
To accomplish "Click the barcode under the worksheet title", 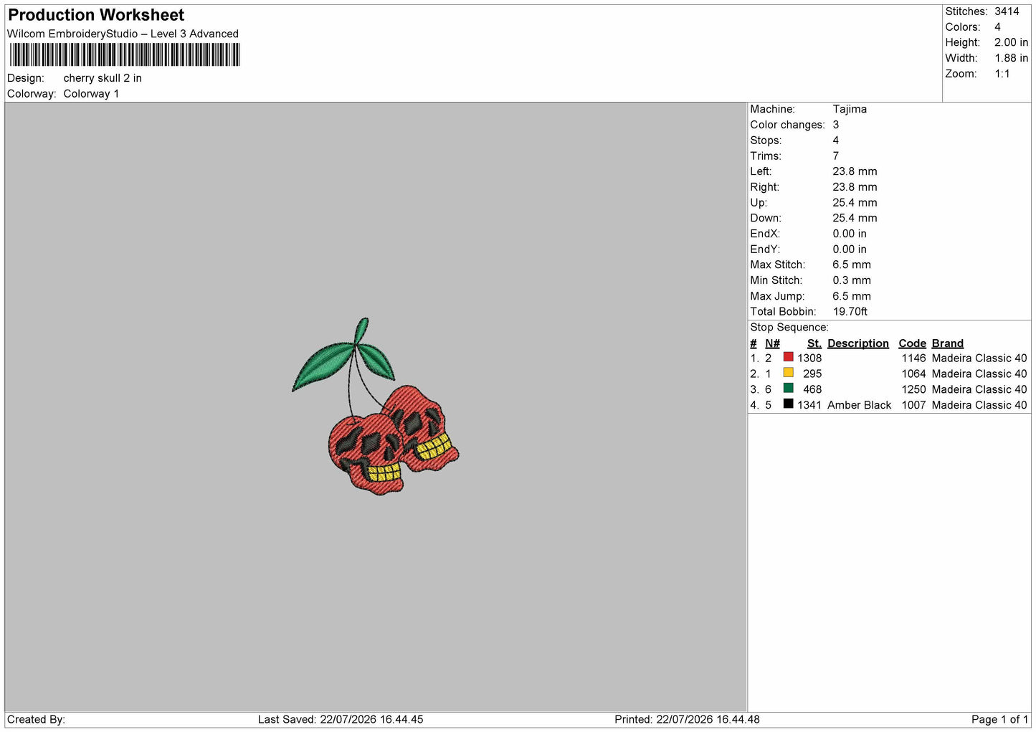I will (x=125, y=55).
